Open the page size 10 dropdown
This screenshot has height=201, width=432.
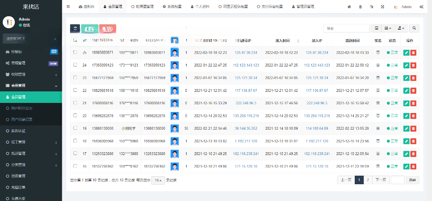click(x=158, y=180)
